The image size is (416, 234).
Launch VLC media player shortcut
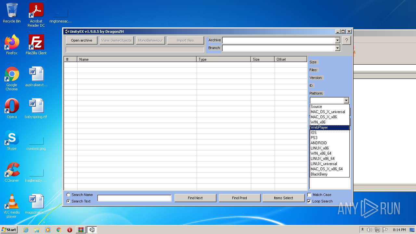(x=12, y=206)
